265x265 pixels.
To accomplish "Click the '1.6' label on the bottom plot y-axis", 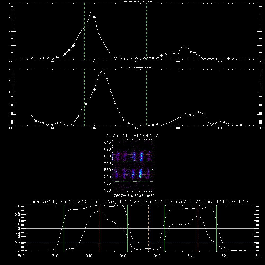I will point(17,206).
